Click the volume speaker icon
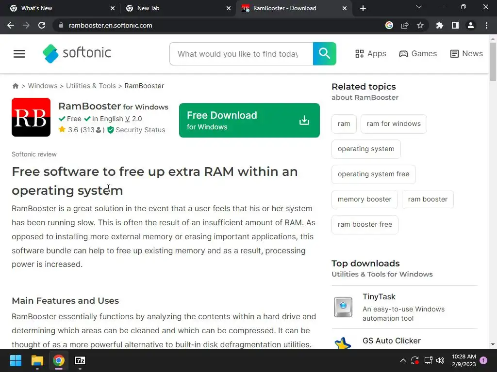 pos(440,360)
